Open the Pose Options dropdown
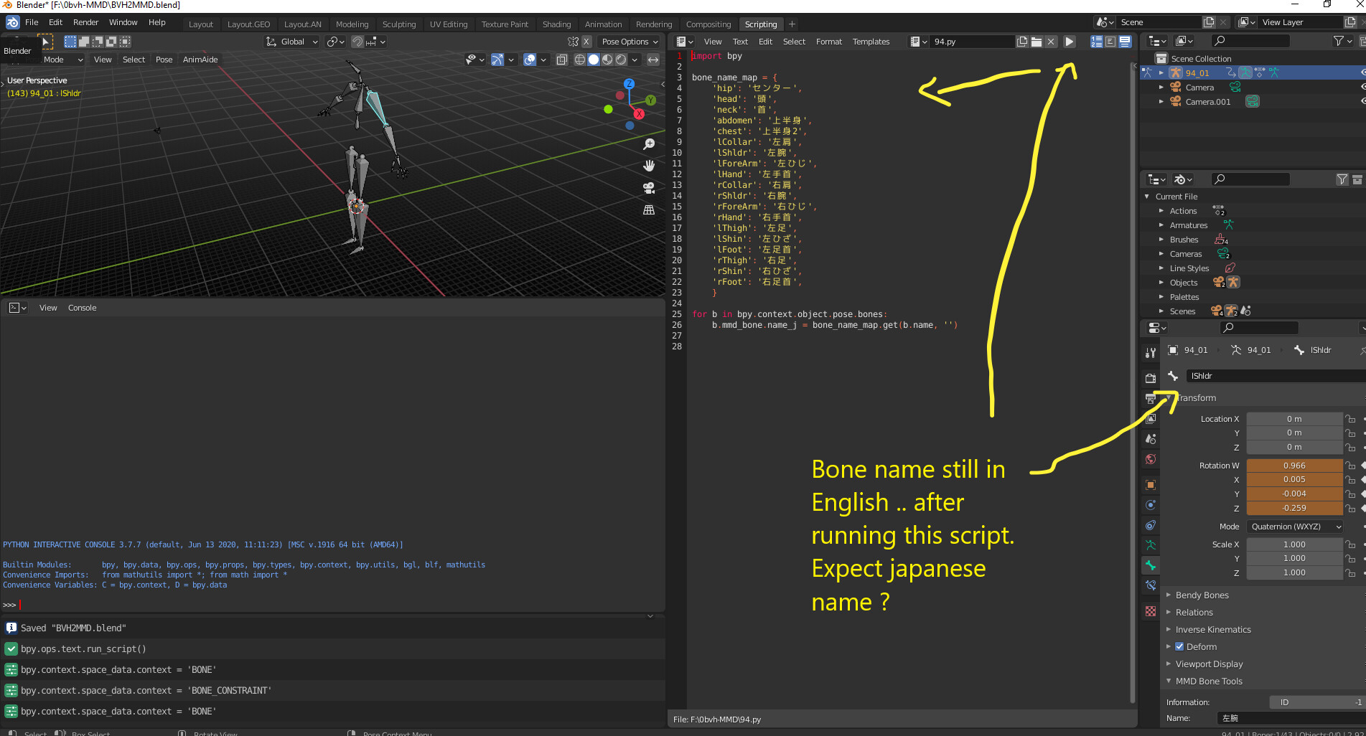Viewport: 1366px width, 736px height. pos(630,42)
